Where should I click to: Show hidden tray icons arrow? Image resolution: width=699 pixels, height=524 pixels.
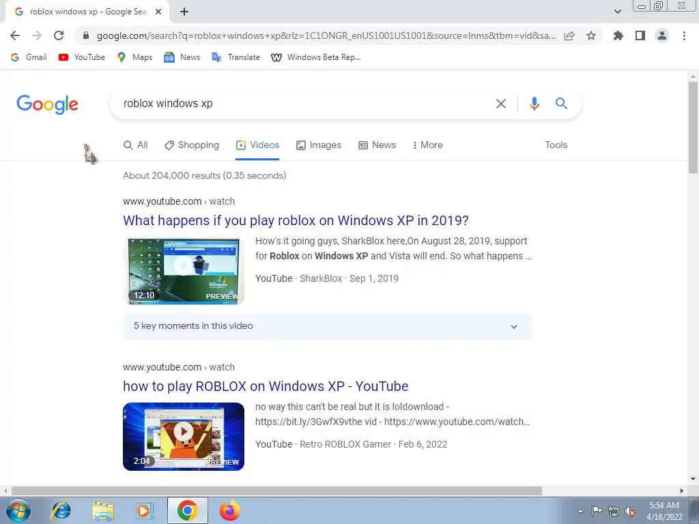[580, 511]
